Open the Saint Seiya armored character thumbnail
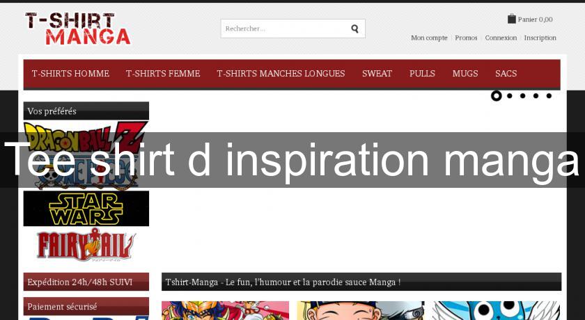This screenshot has width=585, height=320. click(225, 311)
